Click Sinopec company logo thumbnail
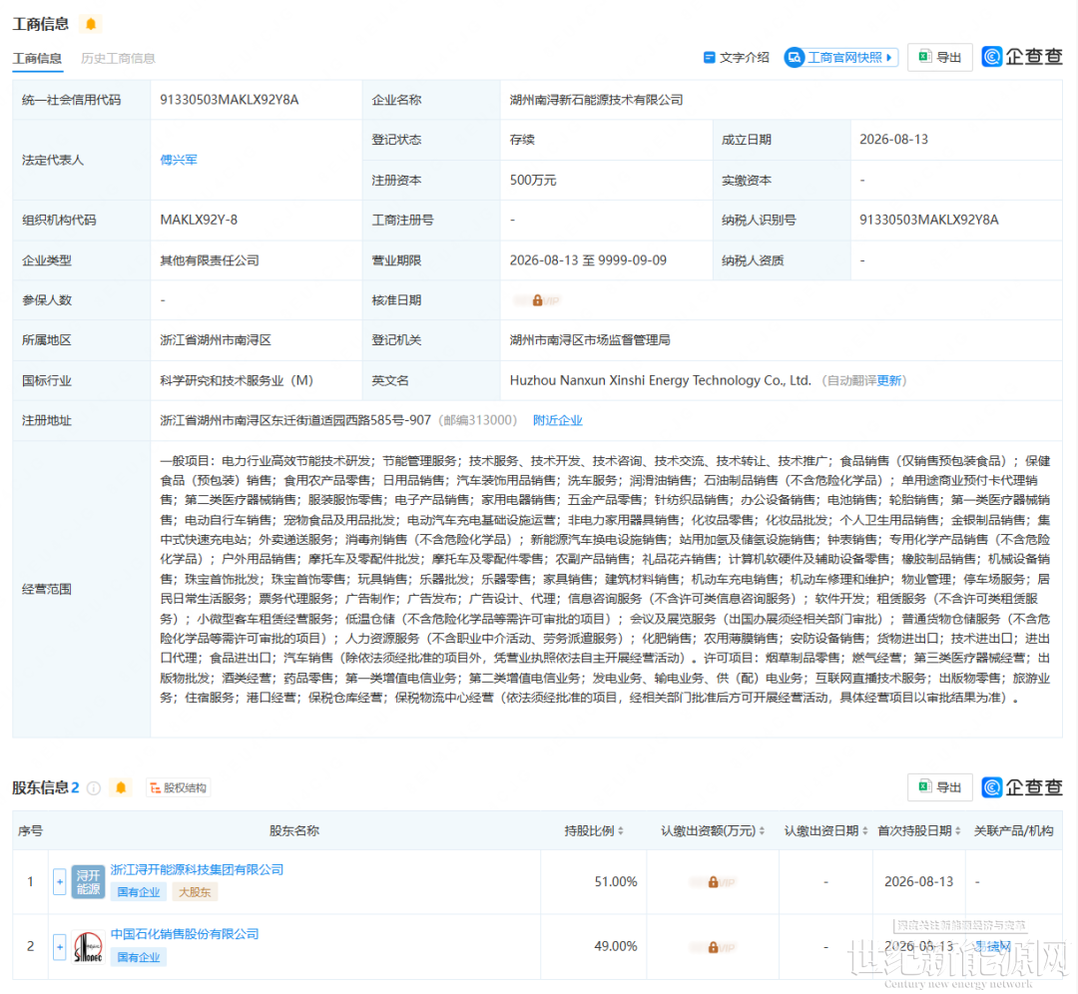Image resolution: width=1078 pixels, height=994 pixels. 88,947
